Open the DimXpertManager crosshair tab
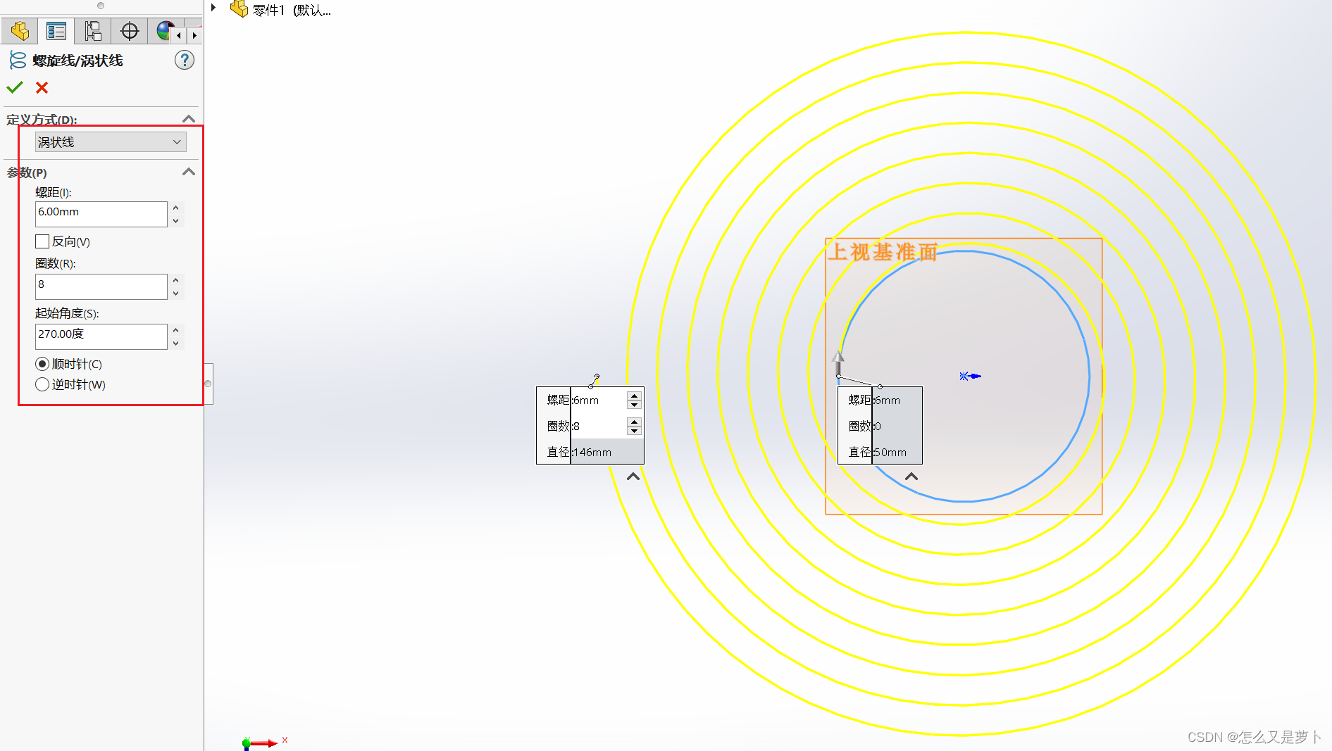 (130, 31)
